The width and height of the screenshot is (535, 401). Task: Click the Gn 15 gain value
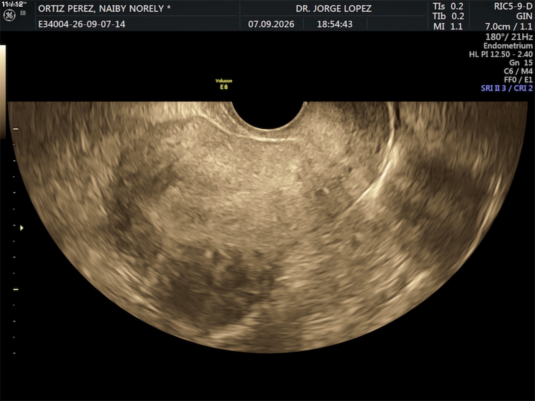tap(521, 63)
